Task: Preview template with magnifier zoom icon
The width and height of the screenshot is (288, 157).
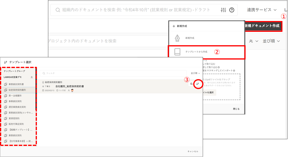Action: 191,84
